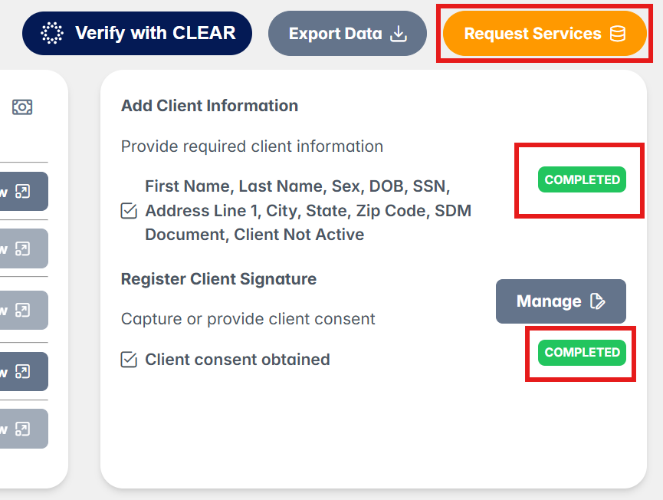The image size is (663, 500).
Task: Click the download arrow icon on Export Data
Action: pyautogui.click(x=399, y=34)
